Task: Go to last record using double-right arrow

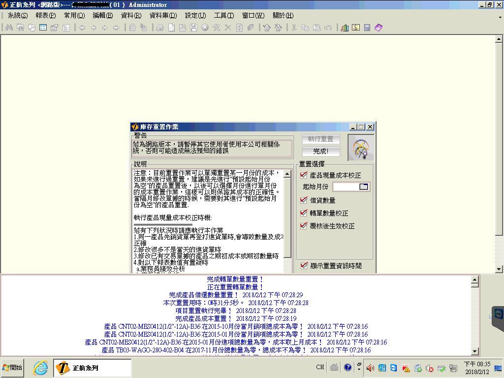Action: (x=116, y=28)
